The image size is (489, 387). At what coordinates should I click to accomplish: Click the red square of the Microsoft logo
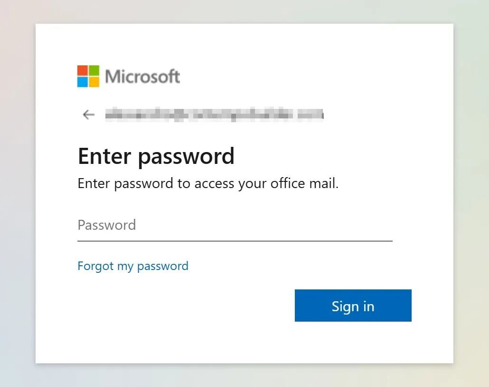tap(83, 71)
